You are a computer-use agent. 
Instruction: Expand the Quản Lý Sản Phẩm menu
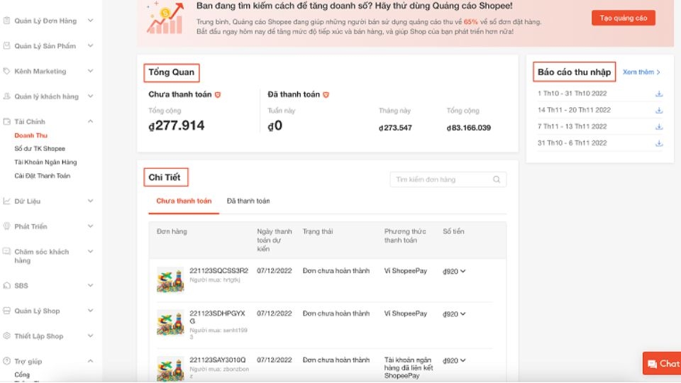(90, 45)
